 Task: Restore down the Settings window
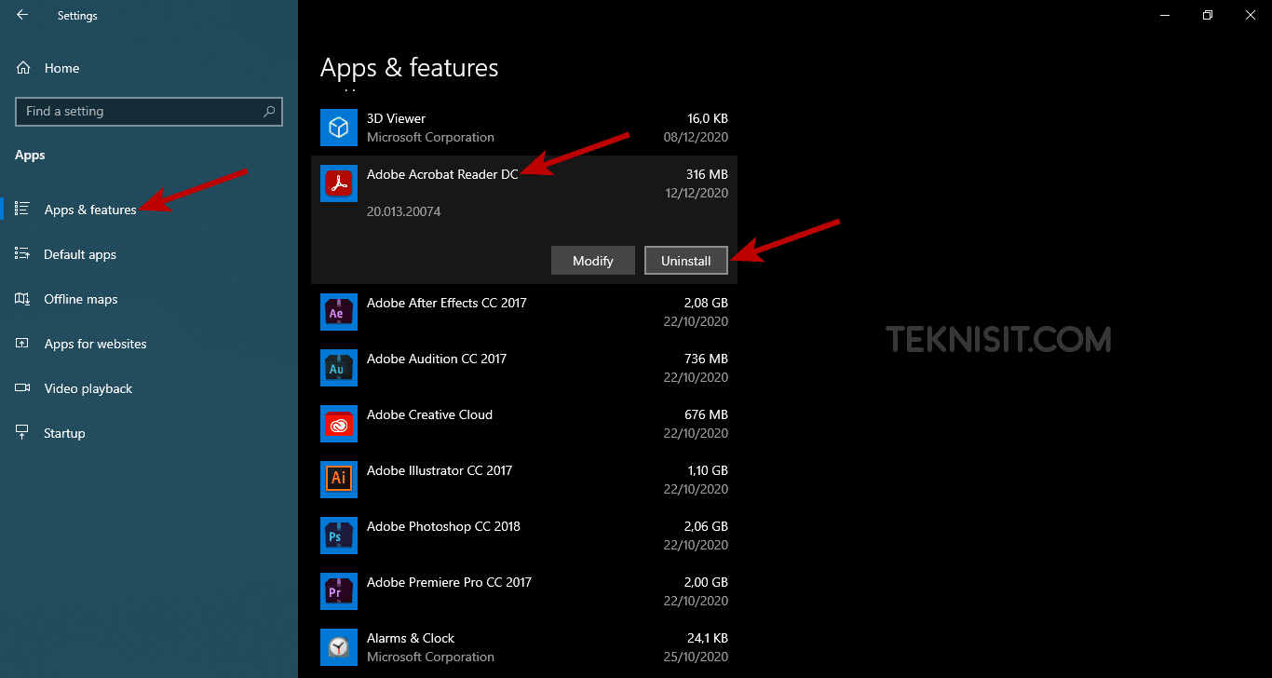point(1208,15)
